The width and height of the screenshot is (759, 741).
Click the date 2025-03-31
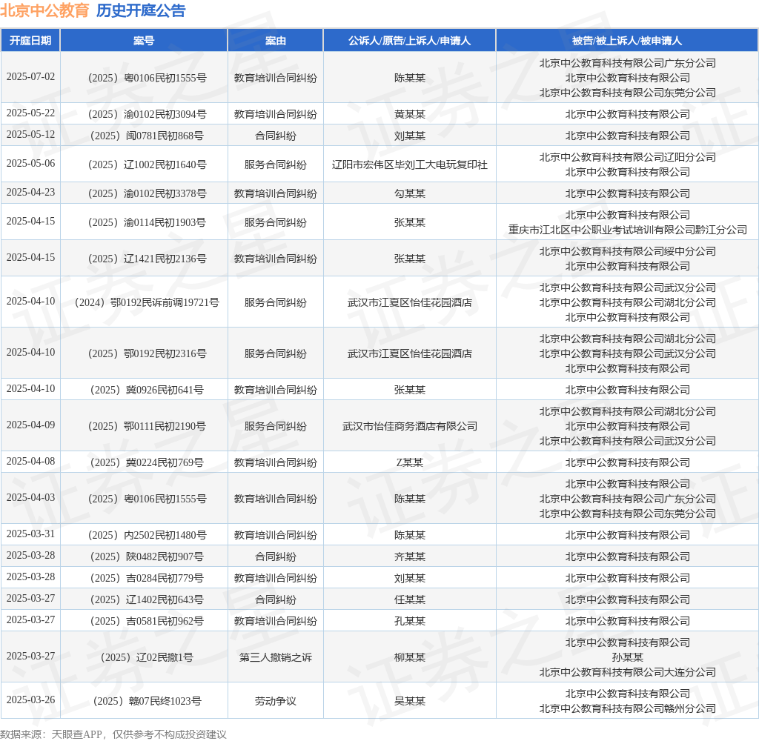pos(30,534)
